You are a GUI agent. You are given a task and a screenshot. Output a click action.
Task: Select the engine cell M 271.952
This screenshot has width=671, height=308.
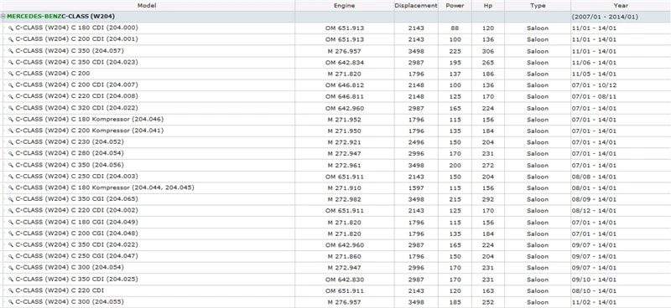tap(345, 120)
